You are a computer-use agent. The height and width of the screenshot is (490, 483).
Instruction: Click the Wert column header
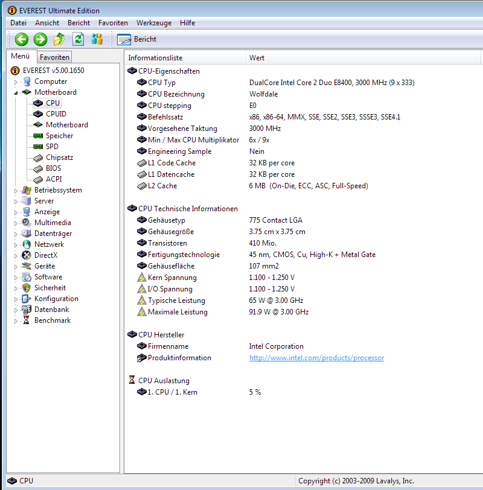point(363,58)
